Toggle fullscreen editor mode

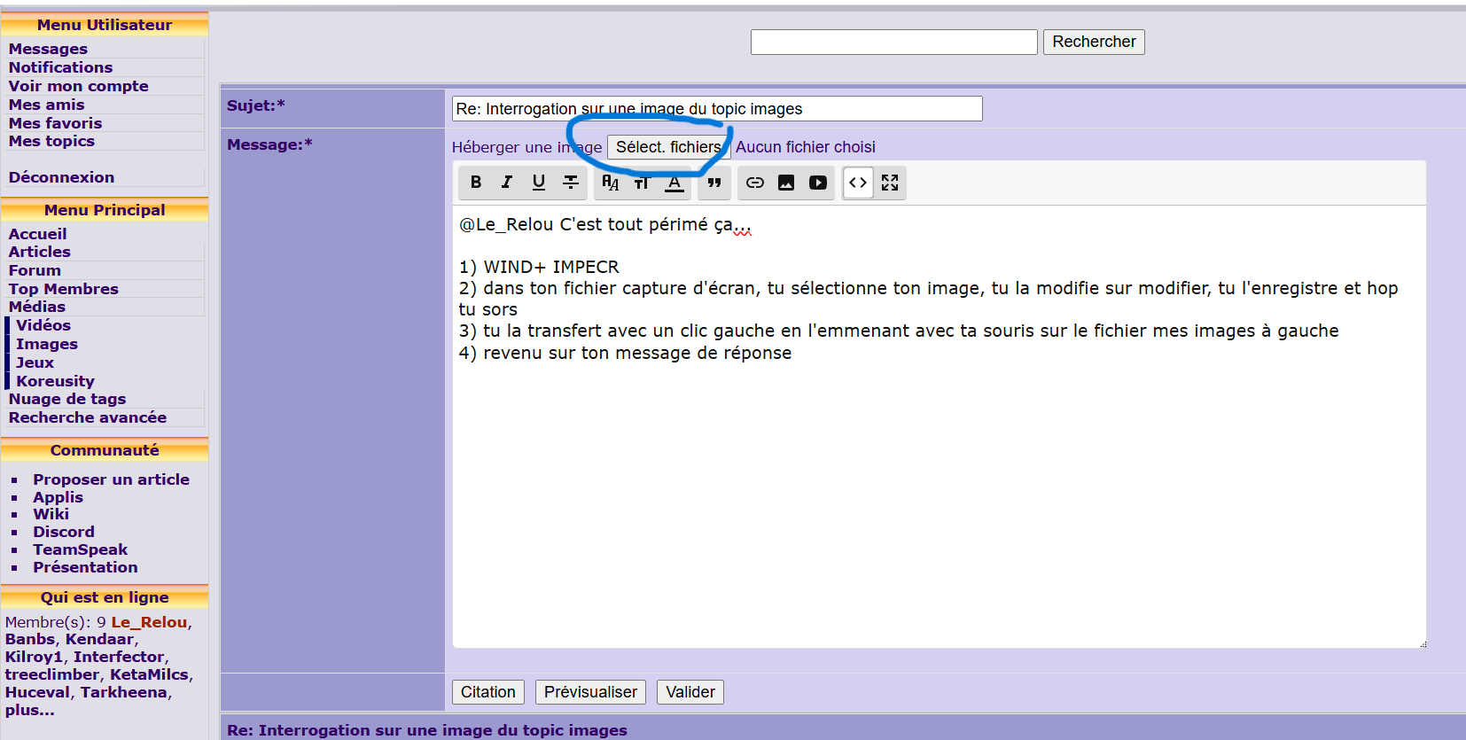point(890,183)
